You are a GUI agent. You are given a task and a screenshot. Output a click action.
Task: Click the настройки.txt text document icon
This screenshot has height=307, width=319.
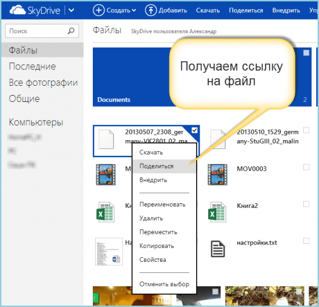[x=217, y=248]
